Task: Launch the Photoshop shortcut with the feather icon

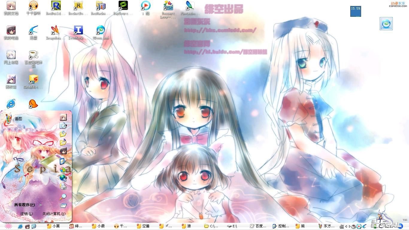Action: [x=190, y=8]
